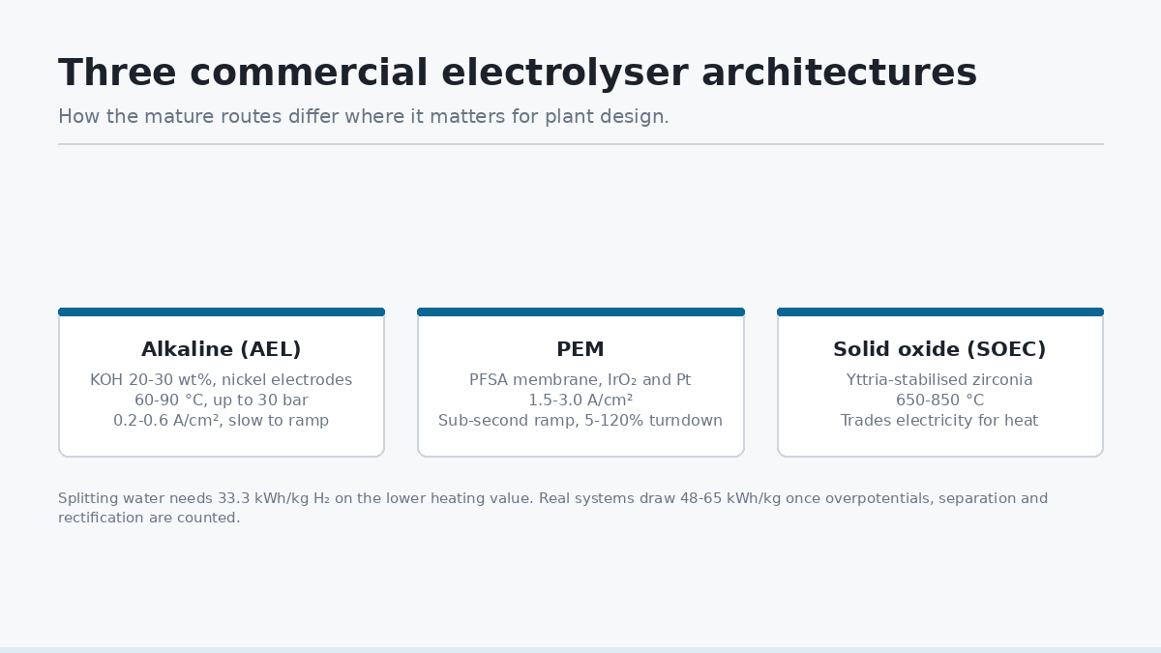The height and width of the screenshot is (653, 1161).
Task: Click the blue bar atop the Alkaline card
Action: 222,312
